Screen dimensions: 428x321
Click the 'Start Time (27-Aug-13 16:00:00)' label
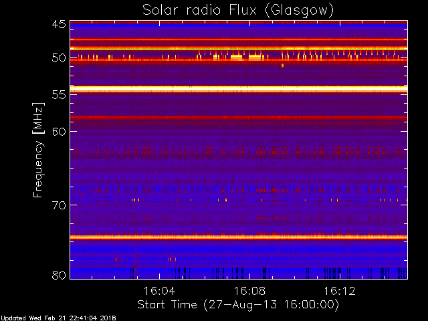tap(238, 305)
